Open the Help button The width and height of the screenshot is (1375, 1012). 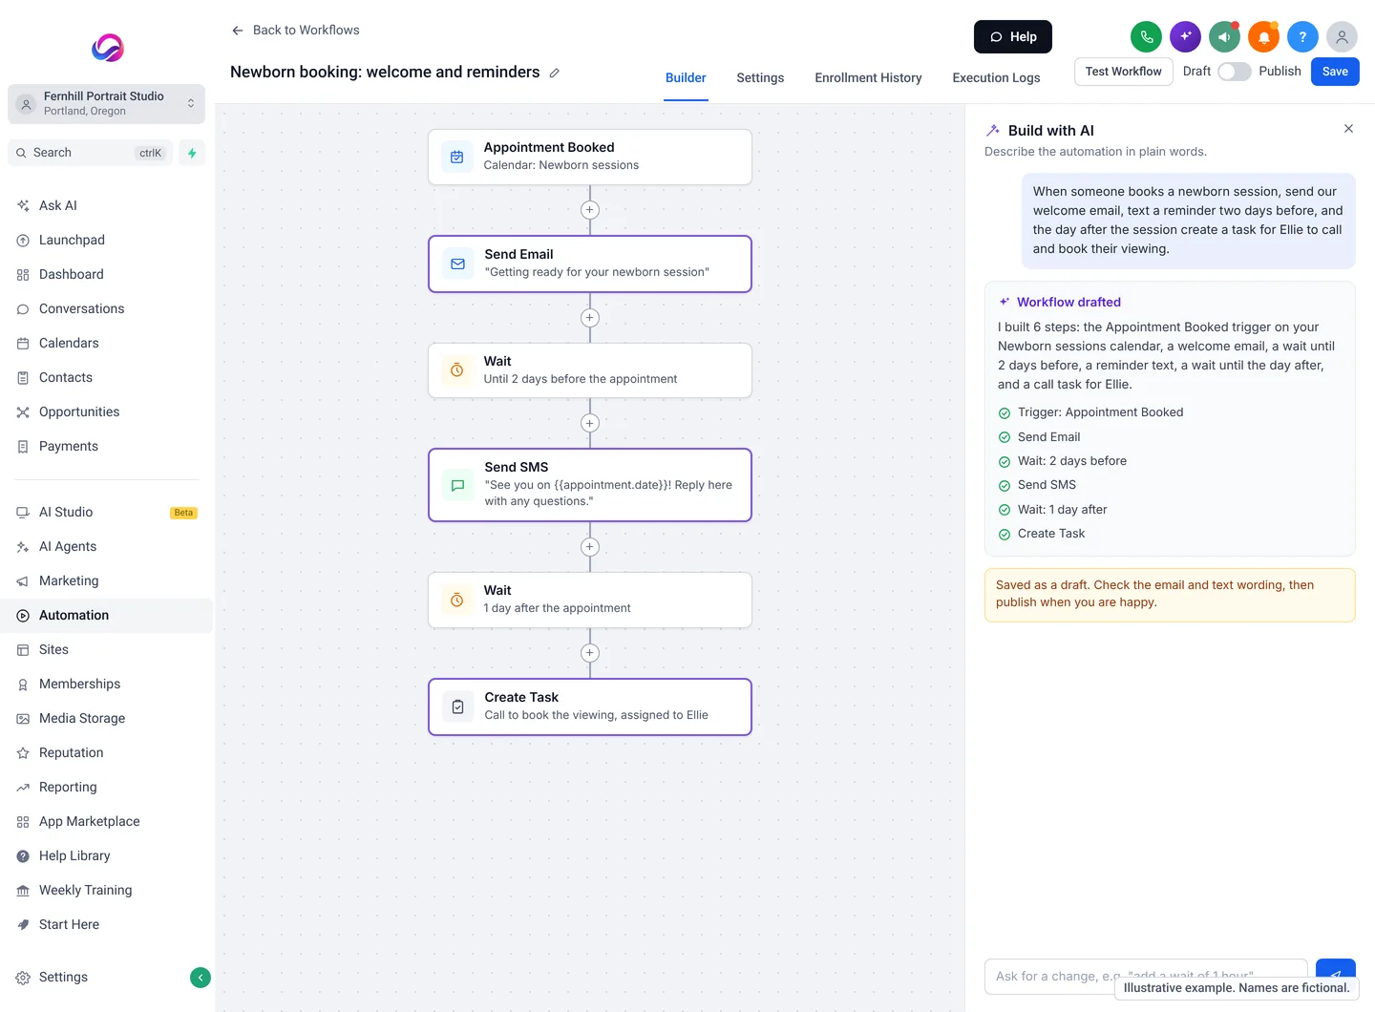pyautogui.click(x=1013, y=37)
